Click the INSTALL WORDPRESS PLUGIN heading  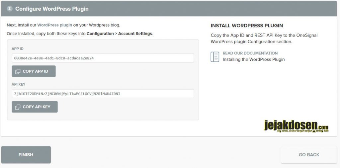(247, 26)
